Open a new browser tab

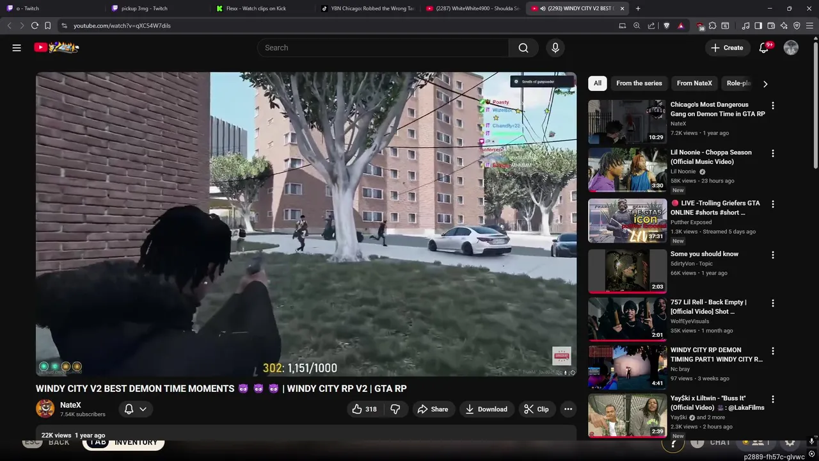point(638,8)
